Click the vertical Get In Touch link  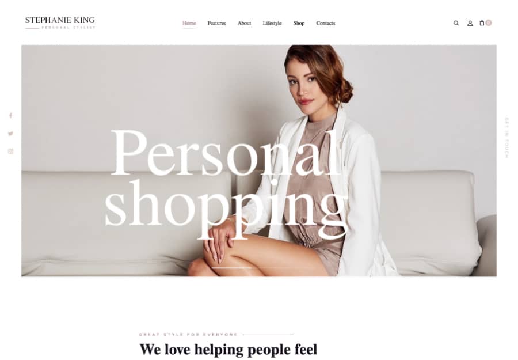click(506, 138)
